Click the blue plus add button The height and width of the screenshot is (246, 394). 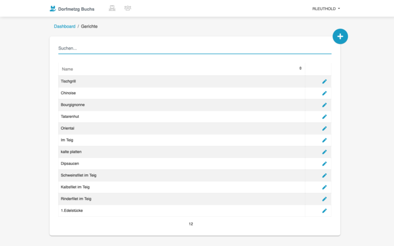[340, 36]
